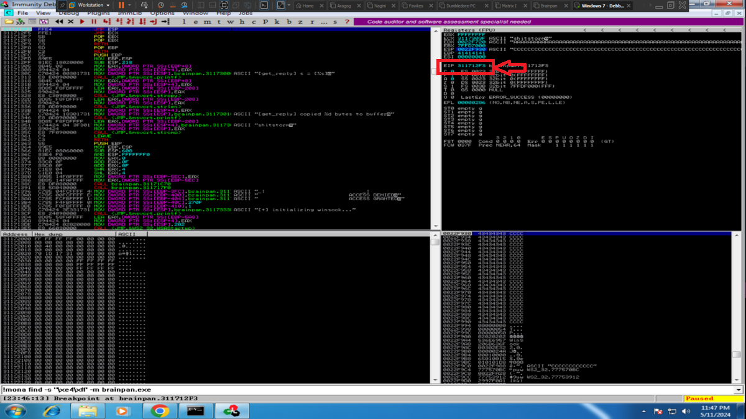
Task: Open the File menu
Action: 22,12
